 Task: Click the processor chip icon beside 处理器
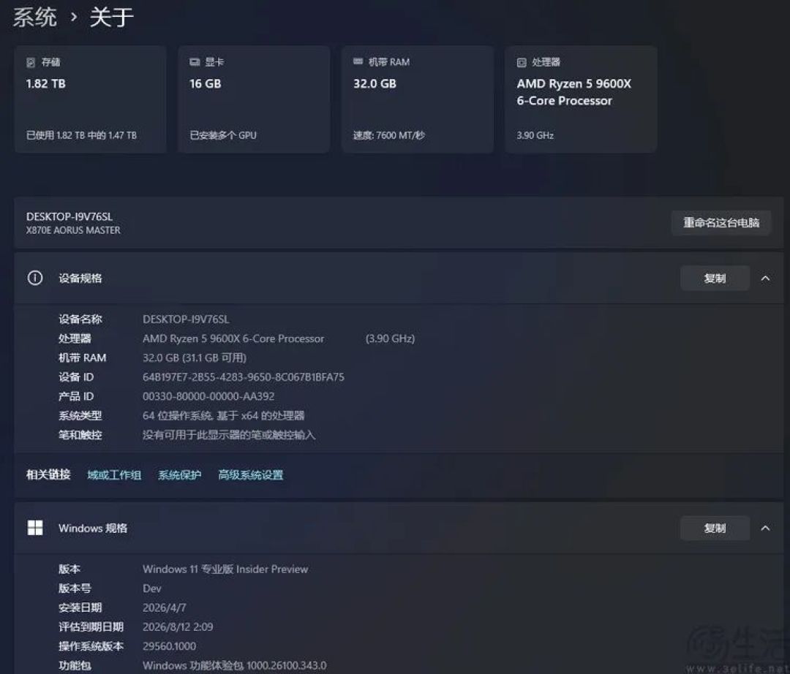[x=522, y=62]
